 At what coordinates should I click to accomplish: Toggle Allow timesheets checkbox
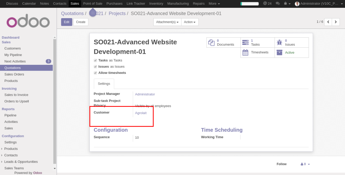click(x=95, y=73)
